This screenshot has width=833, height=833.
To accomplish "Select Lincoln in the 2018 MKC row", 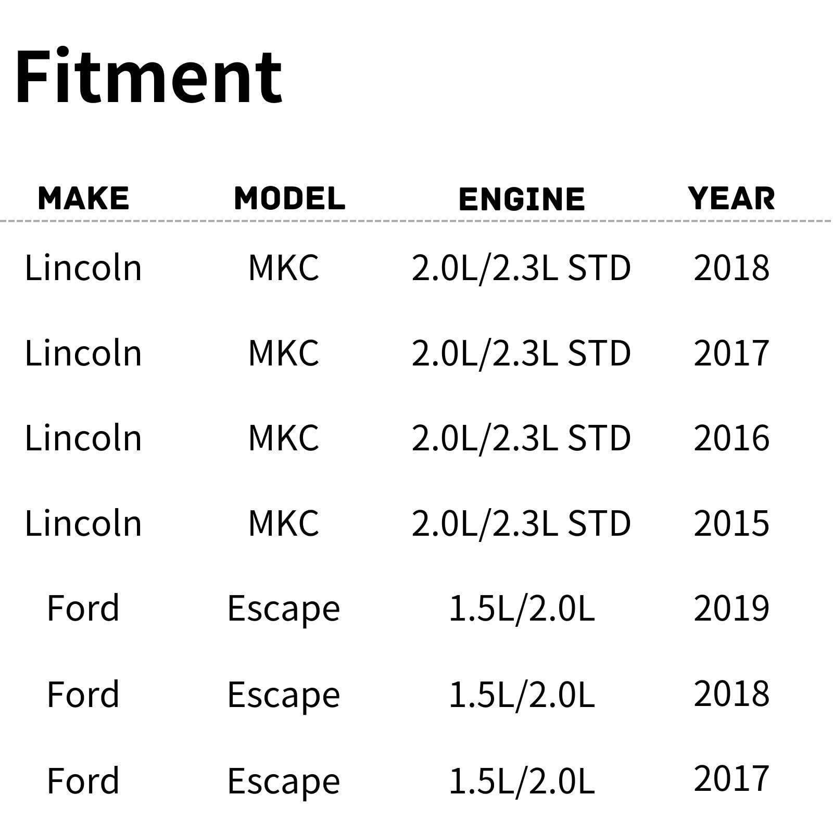I will coord(83,268).
